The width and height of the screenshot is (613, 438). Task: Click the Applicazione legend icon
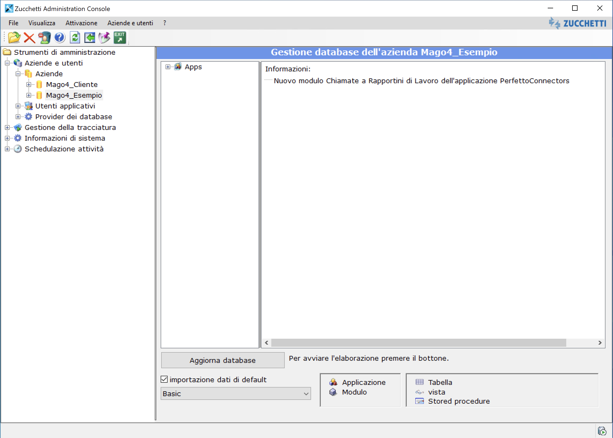click(x=333, y=382)
